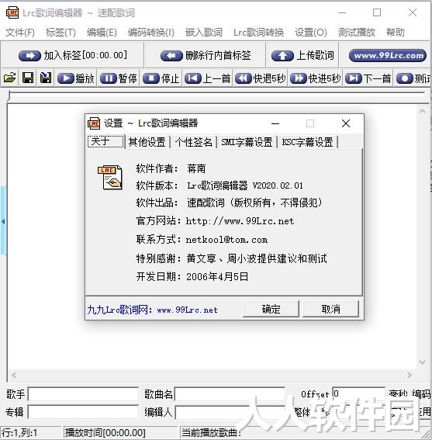This screenshot has height=440, width=432.
Task: Click in the 歌手 input field
Action: pos(83,394)
